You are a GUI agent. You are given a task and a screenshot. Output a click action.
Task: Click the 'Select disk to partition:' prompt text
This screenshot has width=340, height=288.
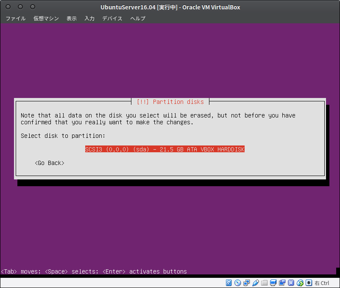pos(63,136)
